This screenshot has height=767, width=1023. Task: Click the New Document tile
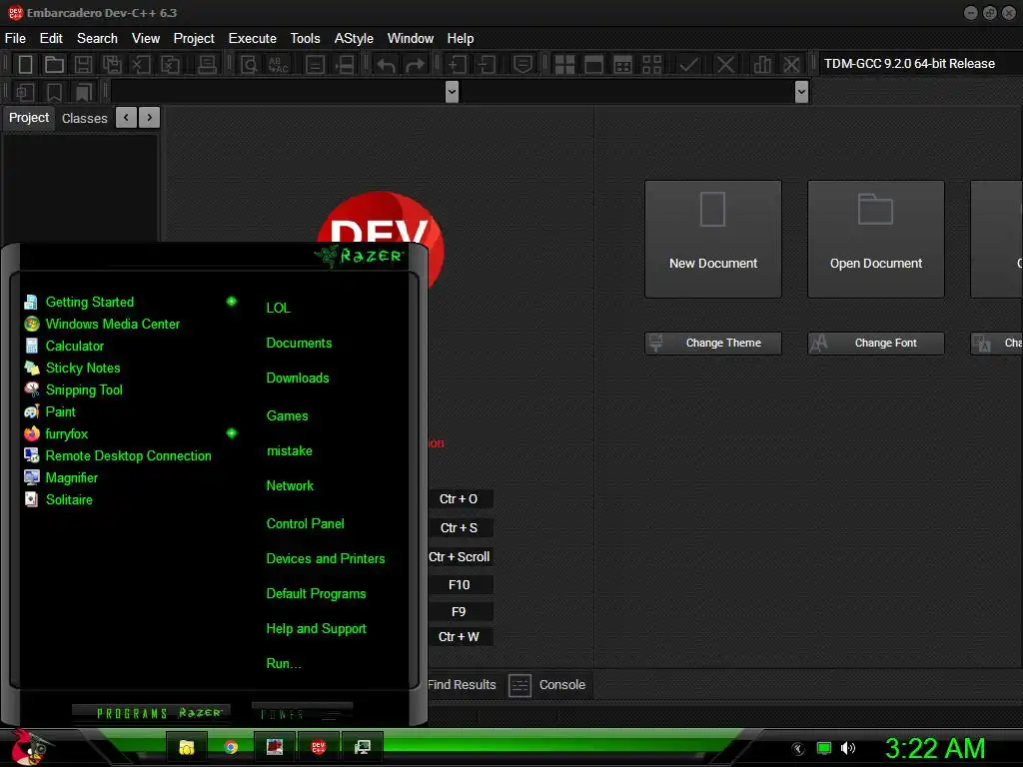[x=713, y=240]
